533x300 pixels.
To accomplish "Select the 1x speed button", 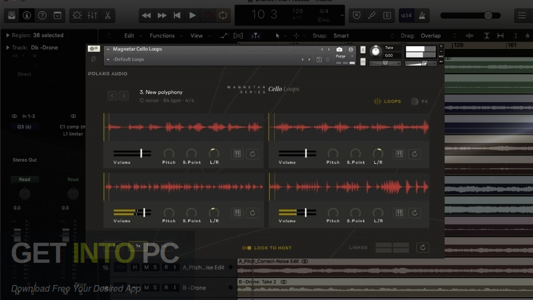I will point(138,246).
